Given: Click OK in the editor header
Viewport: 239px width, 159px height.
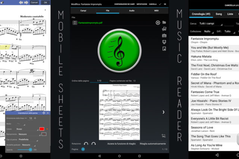Looking at the screenshot, I should point(165,4).
